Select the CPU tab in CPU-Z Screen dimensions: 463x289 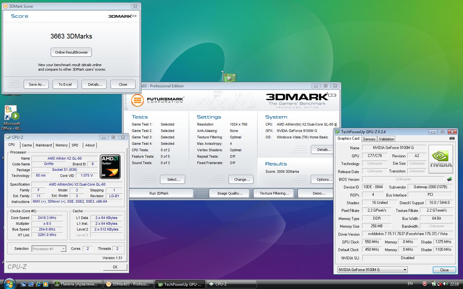[12, 145]
